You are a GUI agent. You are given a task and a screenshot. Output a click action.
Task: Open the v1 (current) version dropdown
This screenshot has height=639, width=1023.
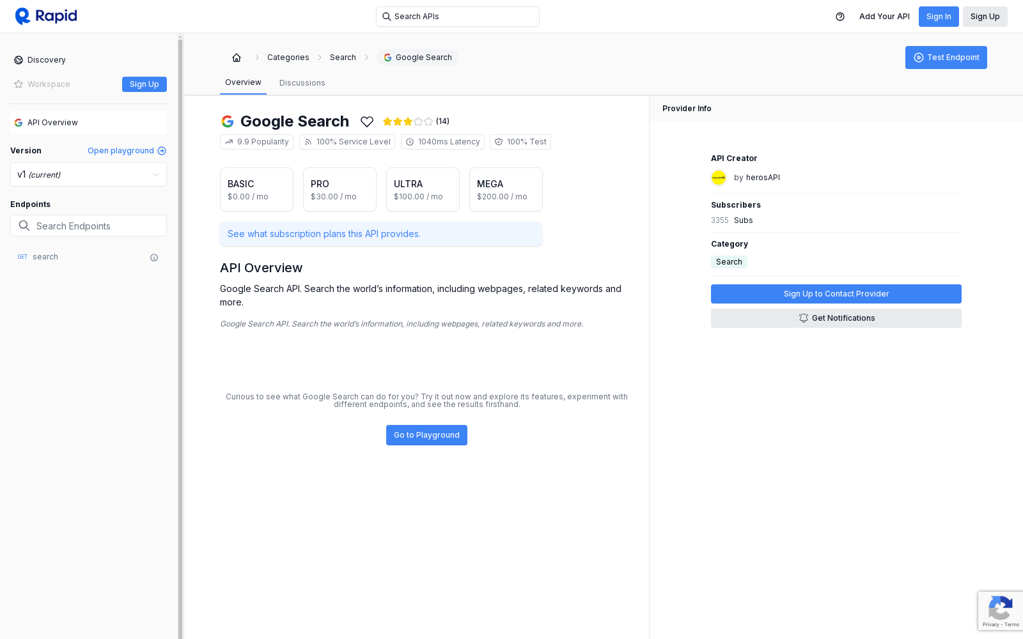click(x=88, y=174)
